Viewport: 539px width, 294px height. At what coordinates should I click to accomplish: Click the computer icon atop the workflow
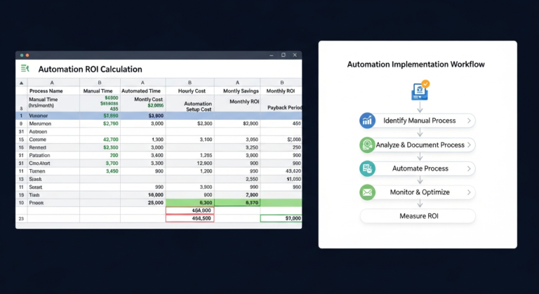click(x=420, y=92)
